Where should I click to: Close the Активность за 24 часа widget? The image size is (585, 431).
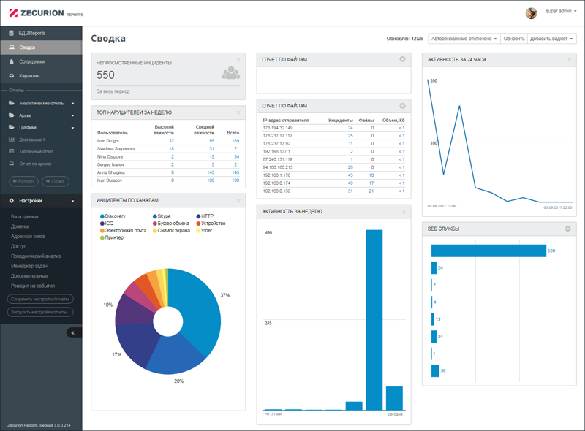click(570, 60)
